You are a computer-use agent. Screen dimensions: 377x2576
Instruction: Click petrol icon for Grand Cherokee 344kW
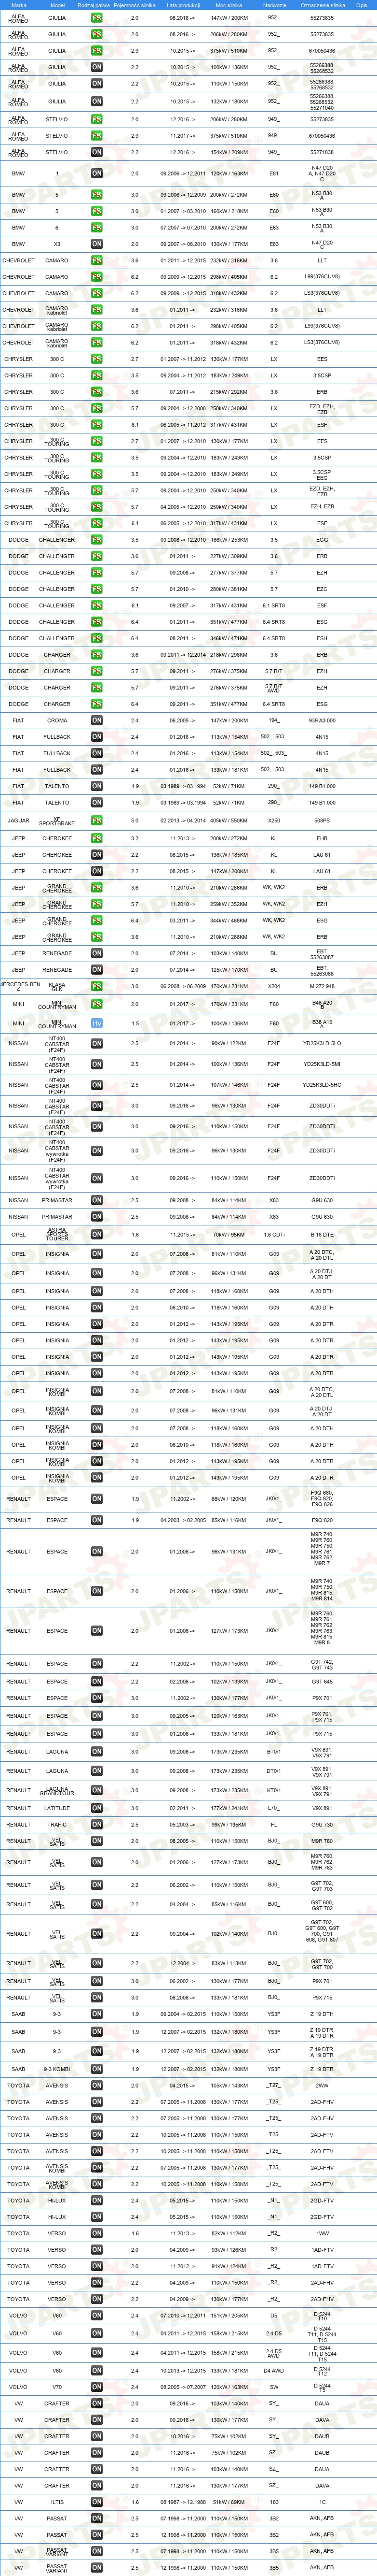[97, 921]
